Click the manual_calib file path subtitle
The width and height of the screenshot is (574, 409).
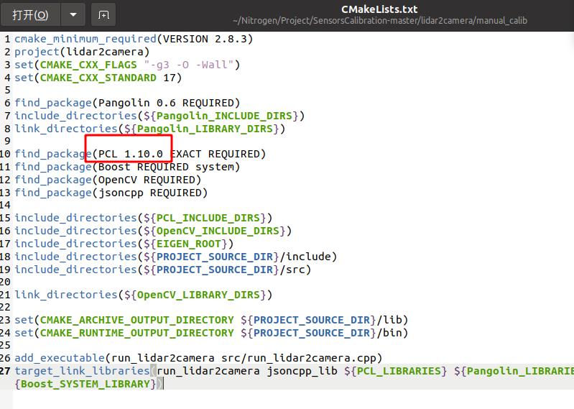tap(379, 21)
